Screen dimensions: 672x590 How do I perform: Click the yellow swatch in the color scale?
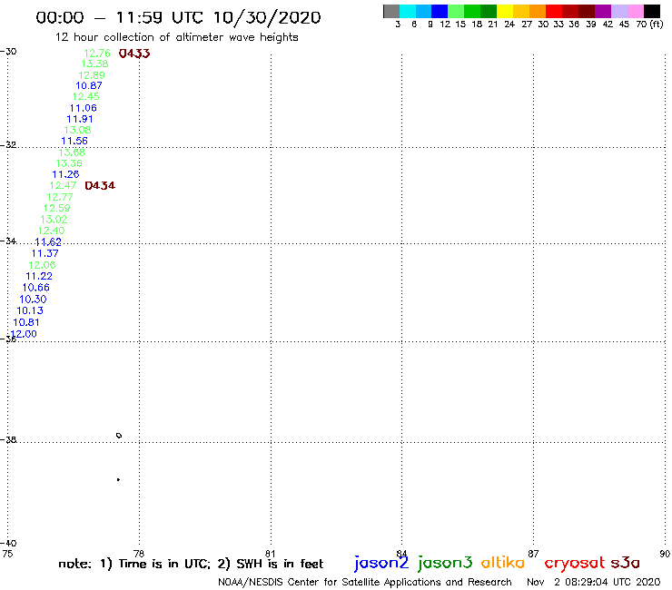point(505,11)
